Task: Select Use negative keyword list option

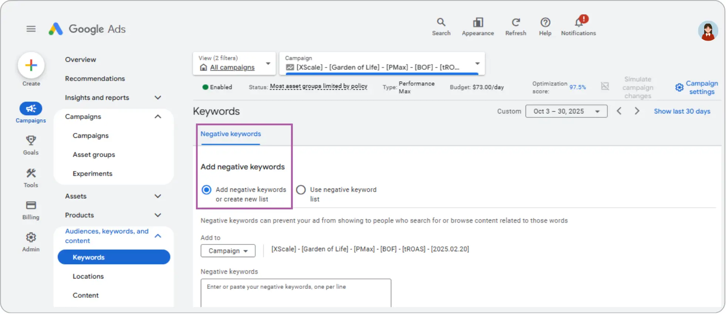Action: 301,190
